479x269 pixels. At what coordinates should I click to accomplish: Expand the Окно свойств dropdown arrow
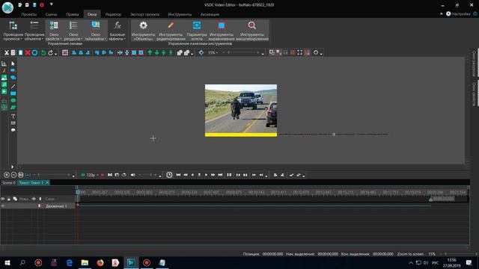coord(61,39)
